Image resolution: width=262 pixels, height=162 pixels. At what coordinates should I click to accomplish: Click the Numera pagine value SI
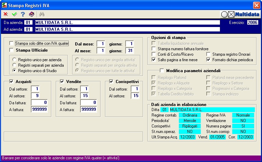click(243, 126)
